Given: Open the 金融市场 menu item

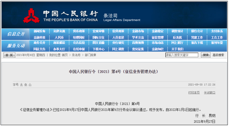Looking at the screenshot, I should (138, 31).
